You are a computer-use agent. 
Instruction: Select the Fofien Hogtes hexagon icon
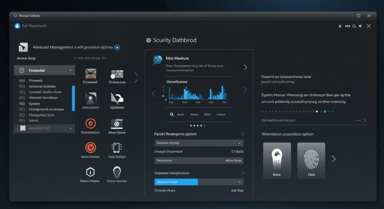(x=90, y=172)
